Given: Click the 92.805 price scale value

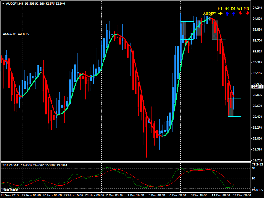Looking at the screenshot, I should click(x=257, y=95).
